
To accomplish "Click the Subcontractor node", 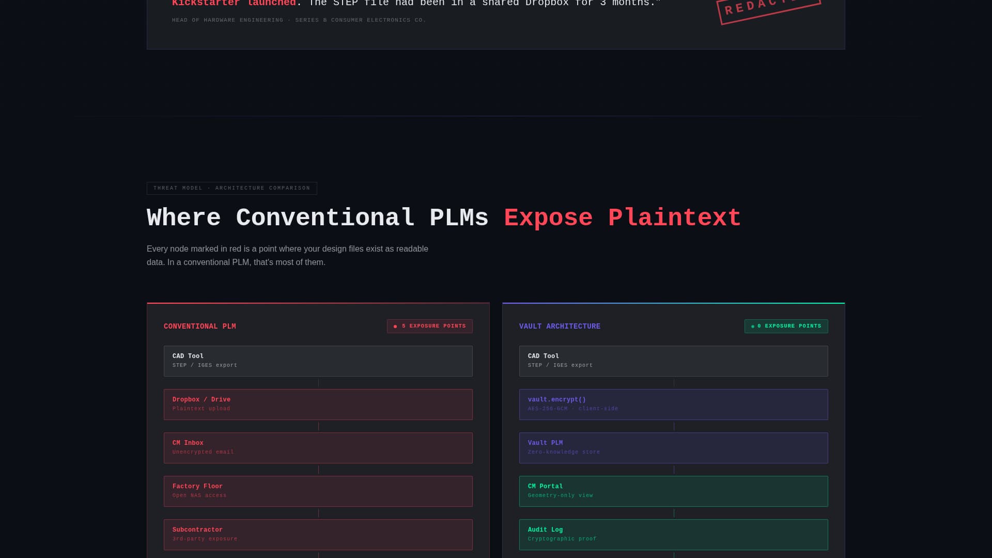I will 318,535.
